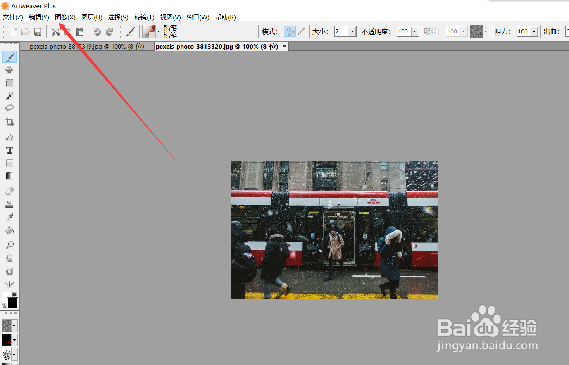
Task: Open the pencil brush preset picker
Action: tap(152, 31)
